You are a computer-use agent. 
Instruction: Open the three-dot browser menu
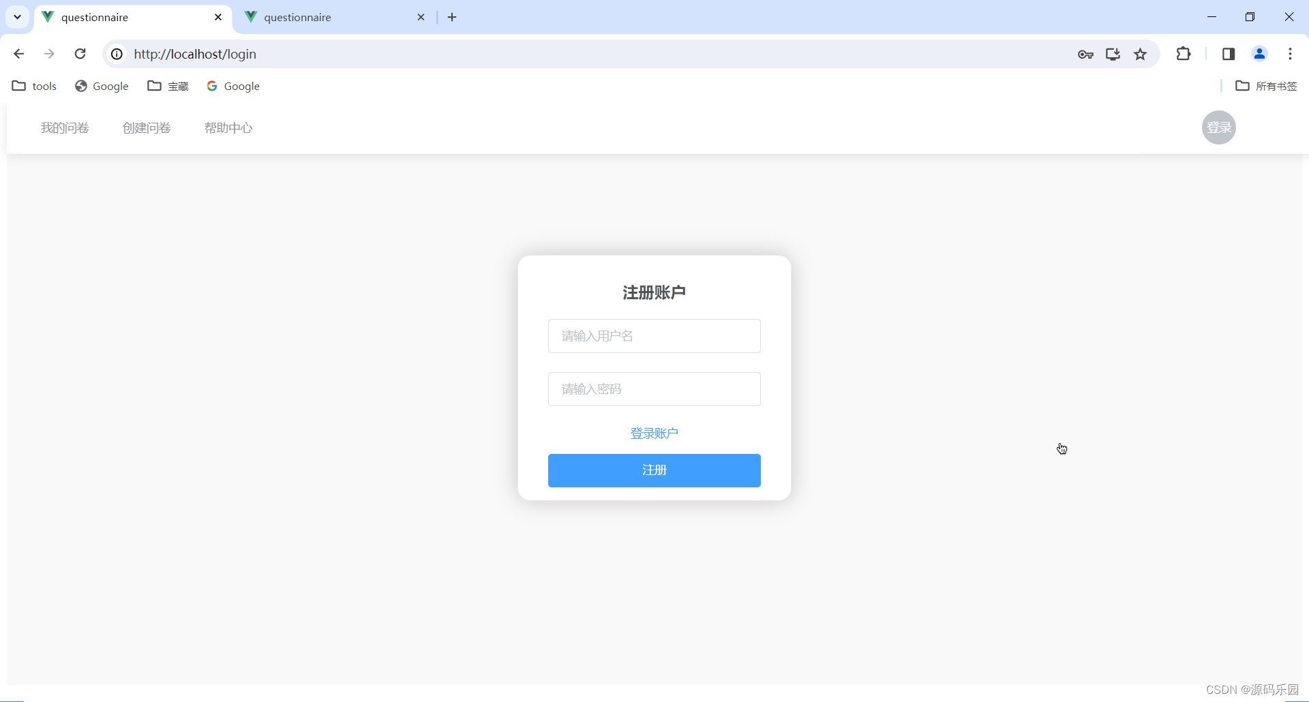pyautogui.click(x=1290, y=54)
